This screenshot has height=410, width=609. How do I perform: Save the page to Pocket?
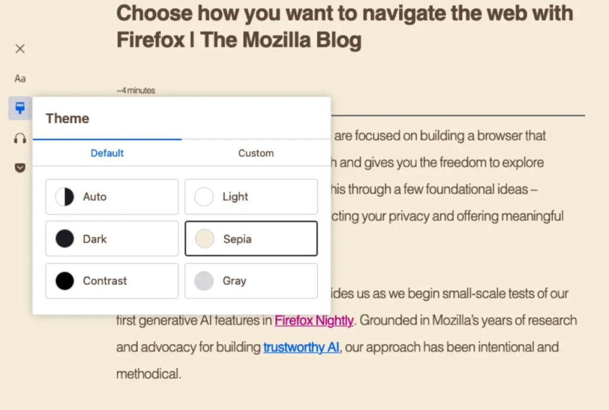20,168
